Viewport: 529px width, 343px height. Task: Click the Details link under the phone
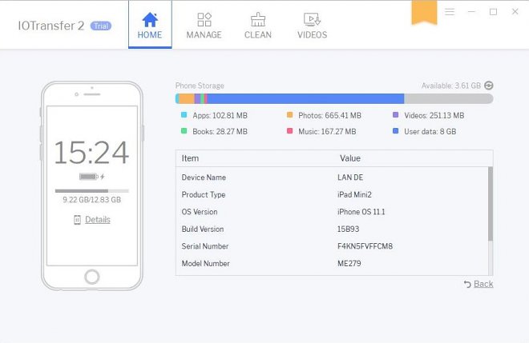[x=98, y=219]
